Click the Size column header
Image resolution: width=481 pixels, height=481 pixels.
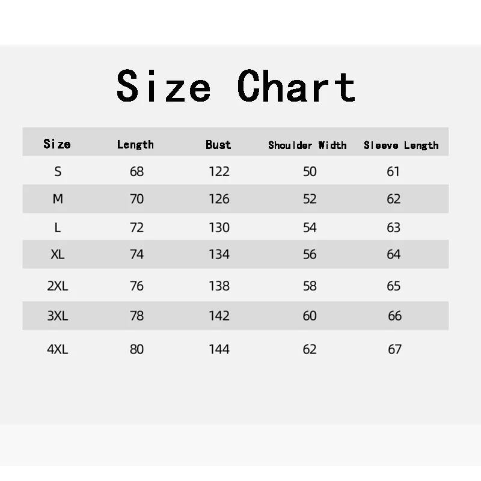click(x=57, y=144)
